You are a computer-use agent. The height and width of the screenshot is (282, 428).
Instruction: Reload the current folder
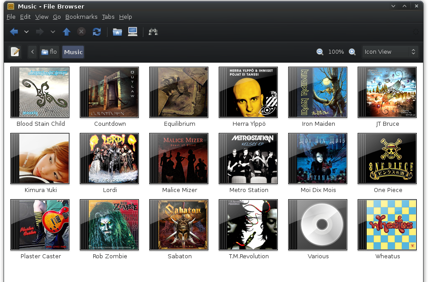[x=97, y=32]
